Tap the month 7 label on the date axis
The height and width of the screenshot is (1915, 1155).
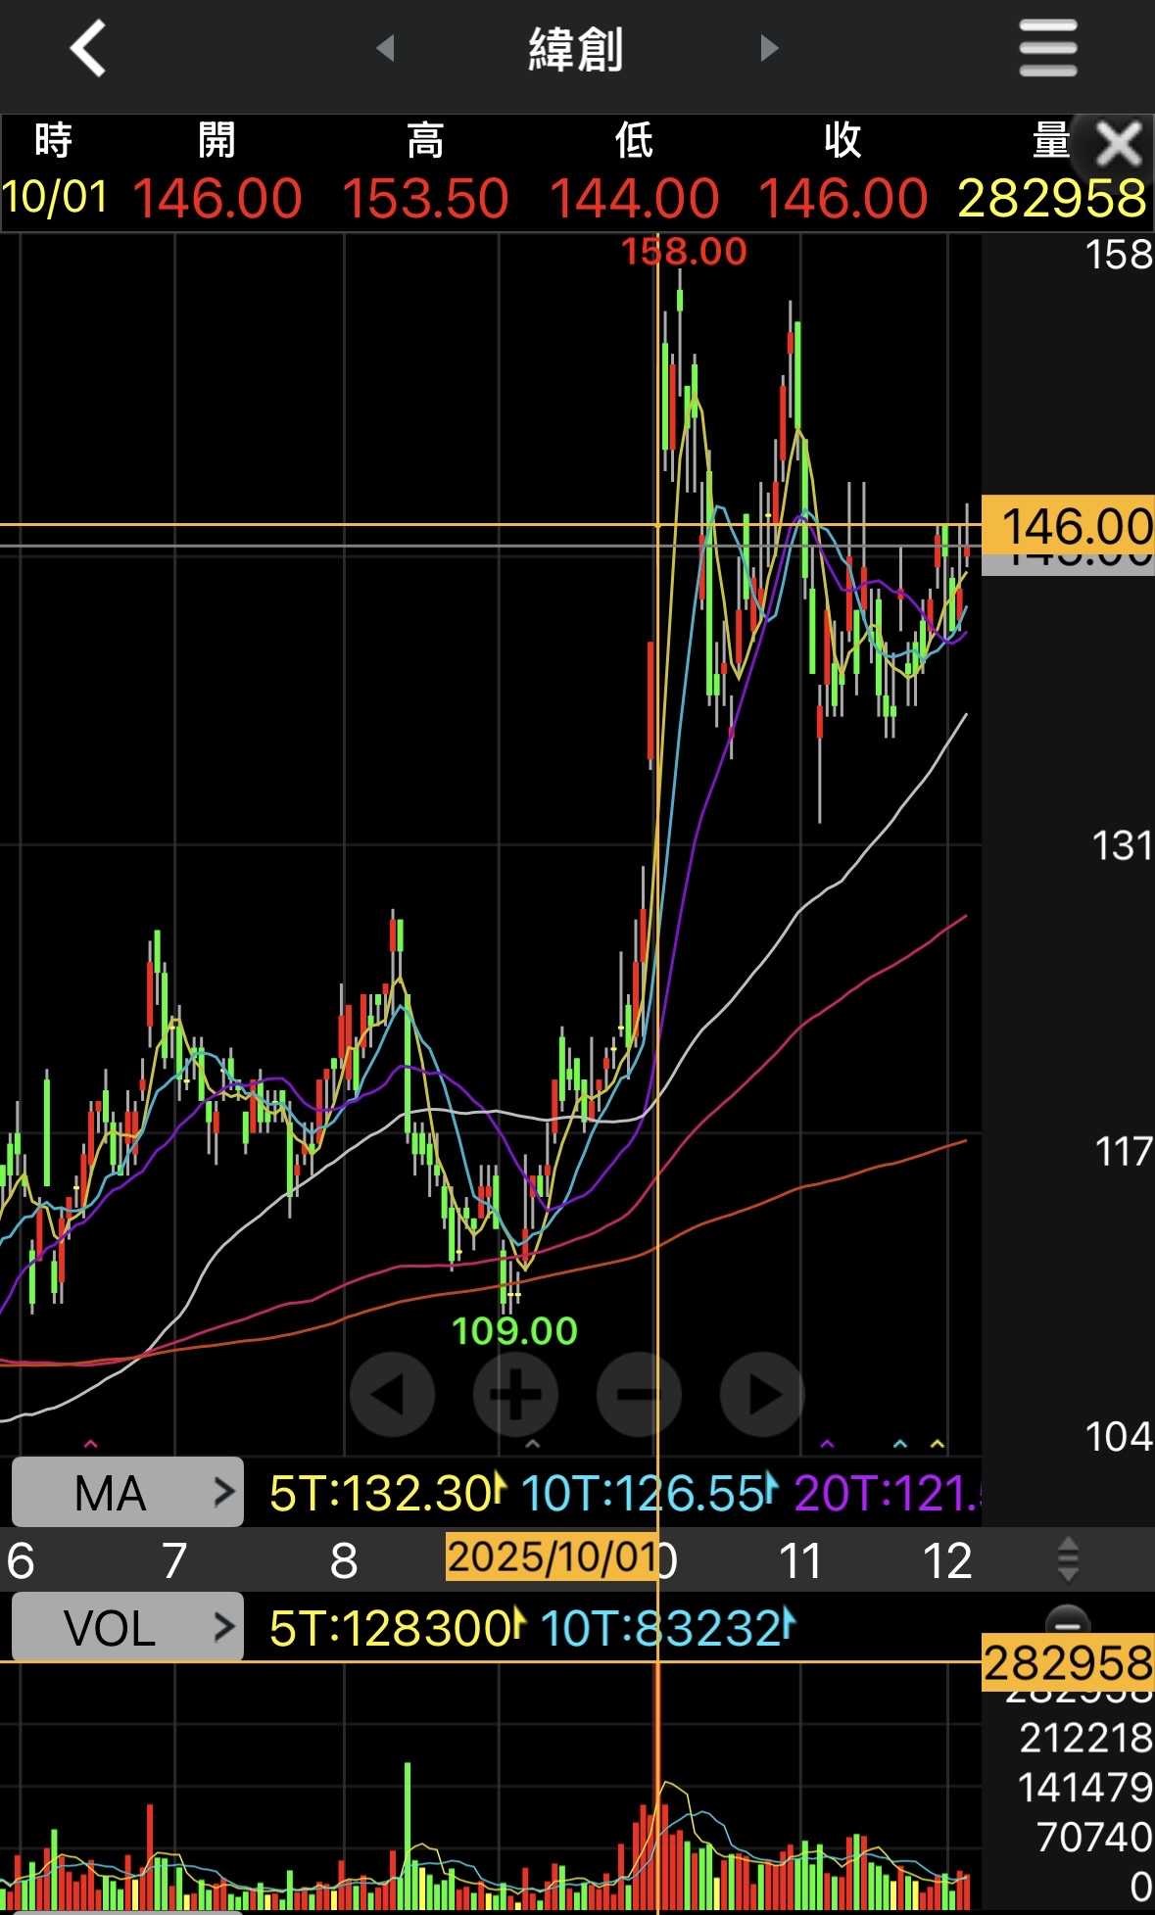174,1560
